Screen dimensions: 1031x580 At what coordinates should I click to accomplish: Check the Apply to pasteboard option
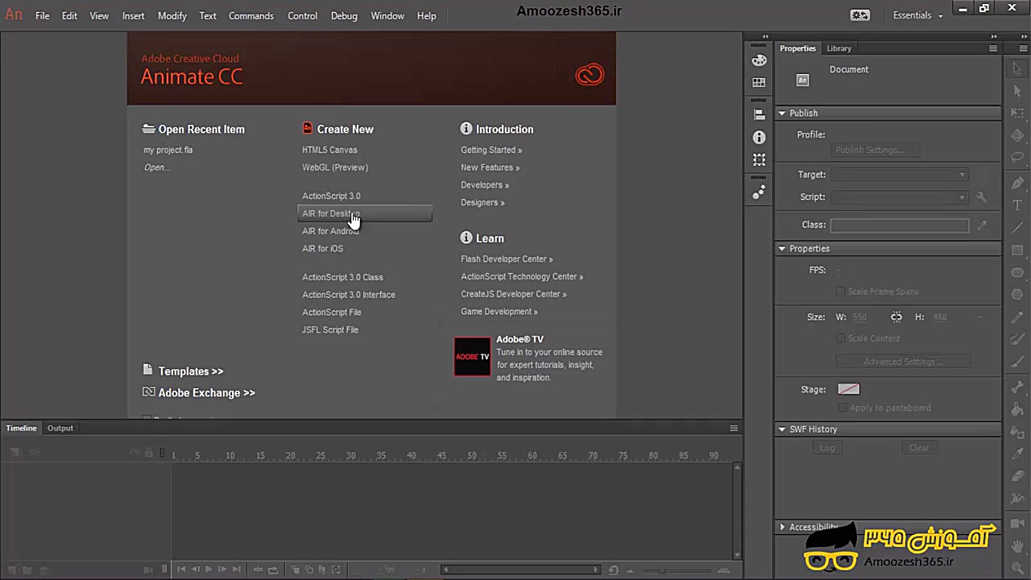(x=843, y=408)
